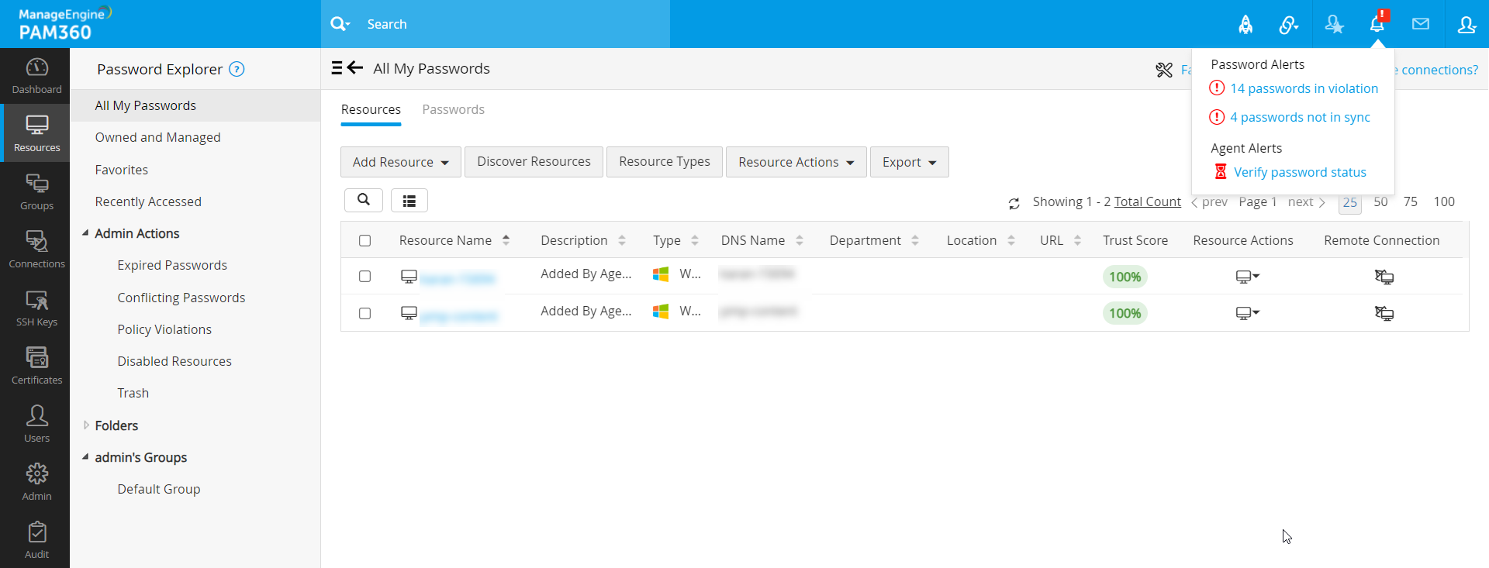Open Certificates from the sidebar
The image size is (1489, 568).
point(36,367)
